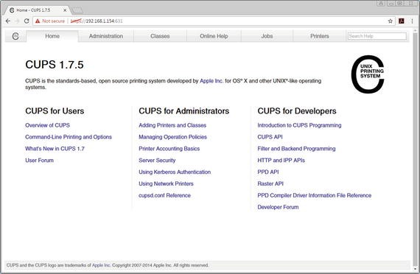Click the UNIX Printing System logo

(368, 74)
